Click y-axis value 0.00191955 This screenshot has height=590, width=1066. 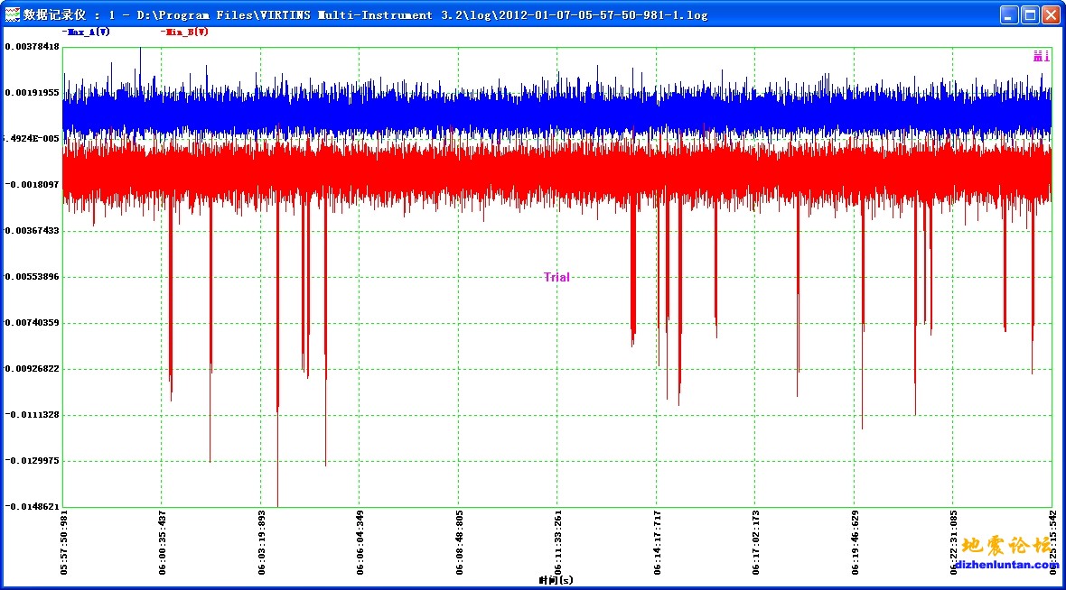[32, 93]
